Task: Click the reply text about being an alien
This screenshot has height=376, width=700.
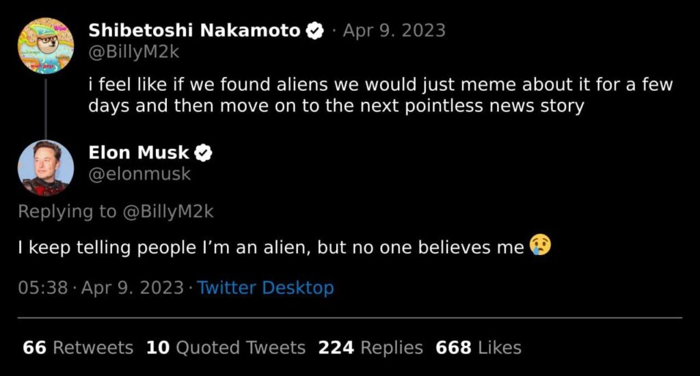Action: tap(270, 247)
